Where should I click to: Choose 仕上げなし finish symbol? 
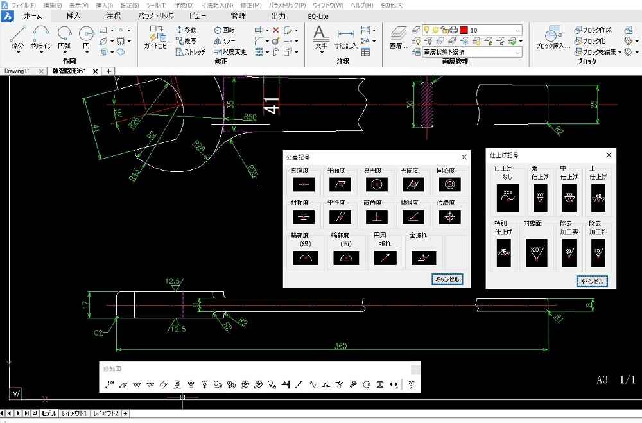(x=508, y=198)
